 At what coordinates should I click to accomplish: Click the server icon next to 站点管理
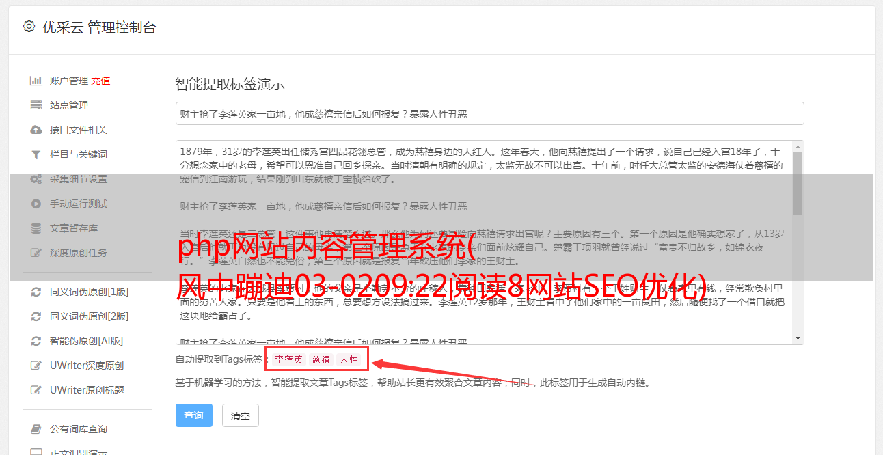coord(36,105)
